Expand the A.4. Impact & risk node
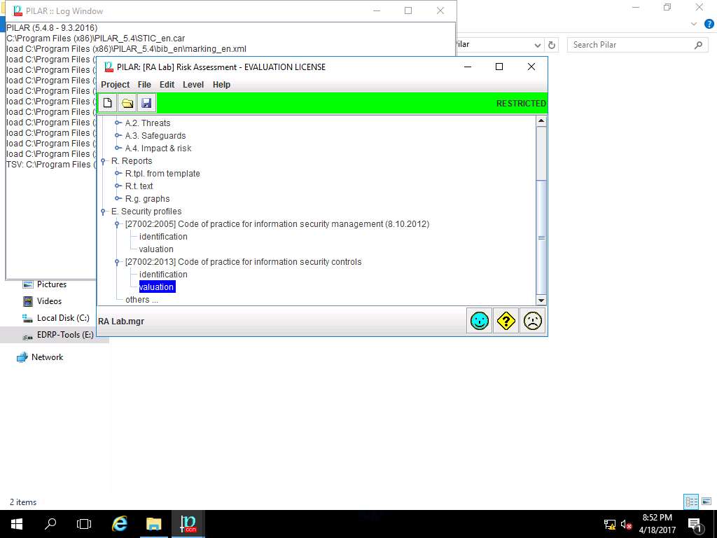Viewport: 717px width, 538px height. tap(118, 149)
